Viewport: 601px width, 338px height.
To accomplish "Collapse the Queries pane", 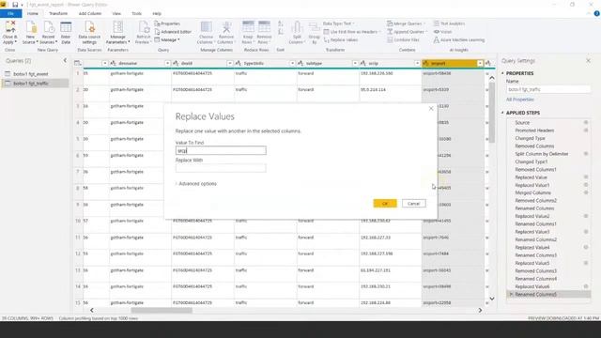I will [65, 60].
